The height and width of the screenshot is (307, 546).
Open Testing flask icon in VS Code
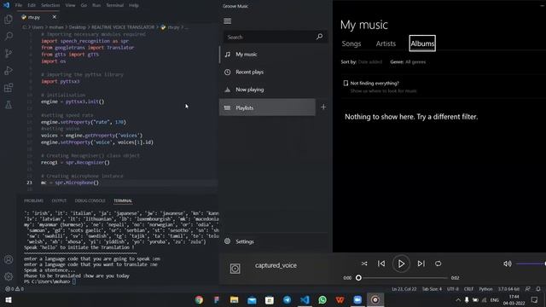[9, 104]
